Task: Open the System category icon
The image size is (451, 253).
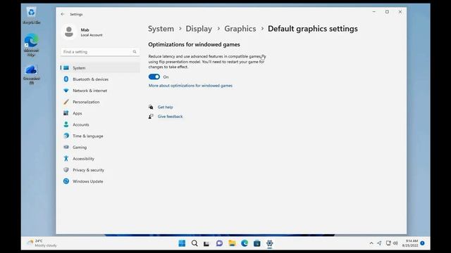Action: click(x=66, y=68)
